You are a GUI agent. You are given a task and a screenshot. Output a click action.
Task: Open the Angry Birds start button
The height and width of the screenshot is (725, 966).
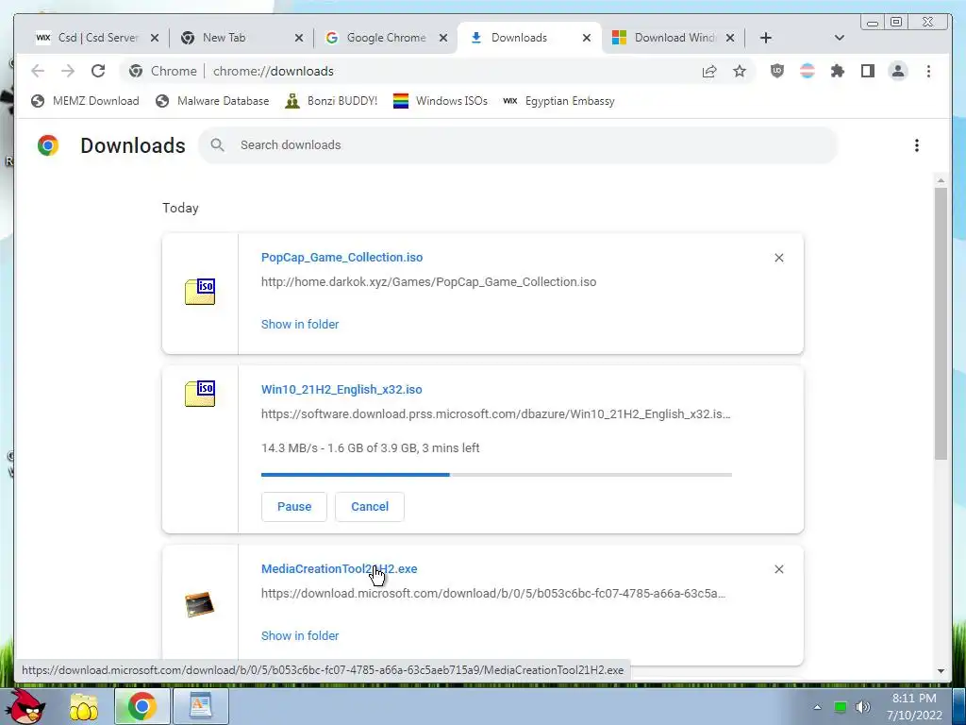pos(25,706)
